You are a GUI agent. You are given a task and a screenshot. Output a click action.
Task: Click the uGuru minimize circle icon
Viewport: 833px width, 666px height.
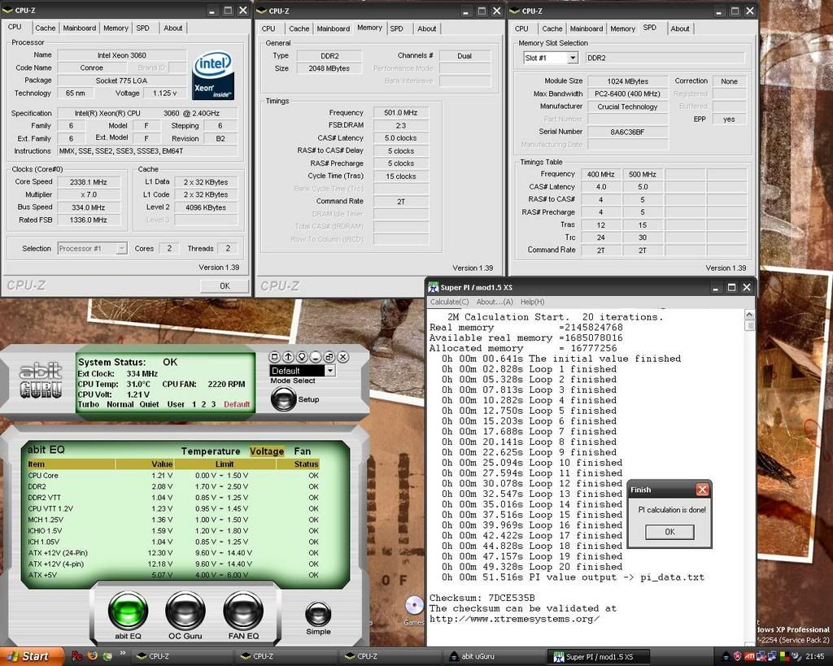[x=316, y=357]
